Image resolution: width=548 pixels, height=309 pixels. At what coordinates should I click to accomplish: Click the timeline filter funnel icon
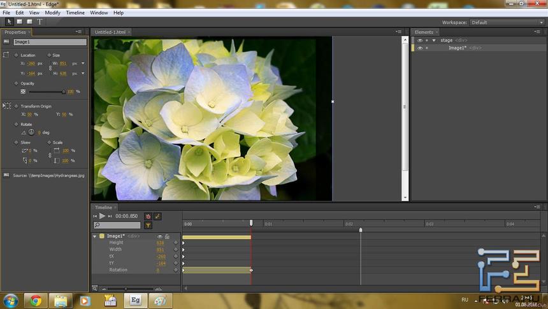tap(148, 225)
